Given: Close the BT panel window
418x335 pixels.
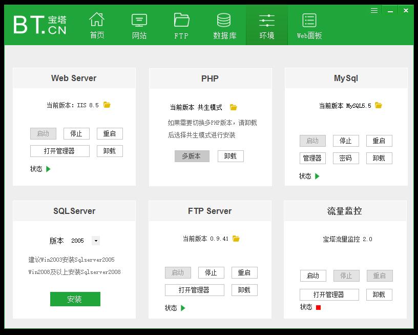Looking at the screenshot, I should pyautogui.click(x=406, y=11).
